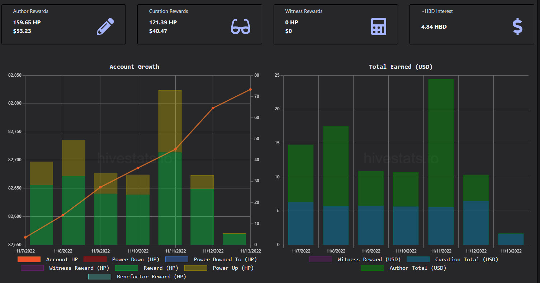
Task: Click the Total Earned (USD) chart title
Action: coord(401,67)
